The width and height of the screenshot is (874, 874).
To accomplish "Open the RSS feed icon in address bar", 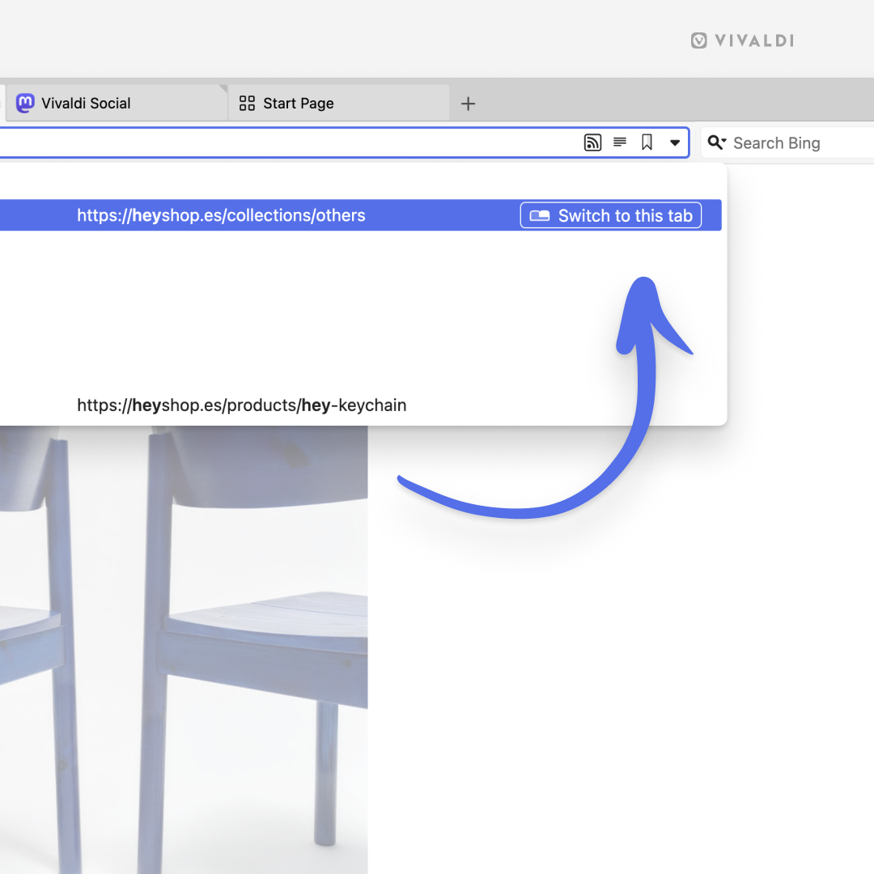I will click(592, 142).
